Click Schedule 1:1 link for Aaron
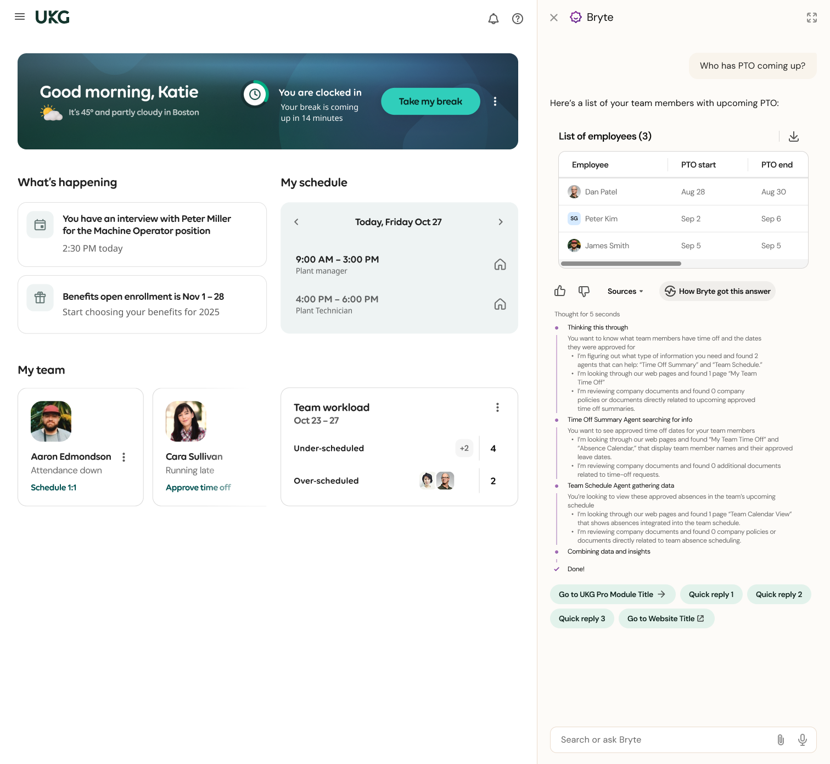The height and width of the screenshot is (764, 830). [x=54, y=488]
